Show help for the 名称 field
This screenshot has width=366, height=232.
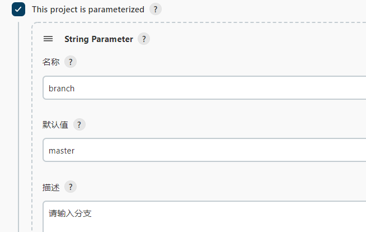tap(70, 62)
